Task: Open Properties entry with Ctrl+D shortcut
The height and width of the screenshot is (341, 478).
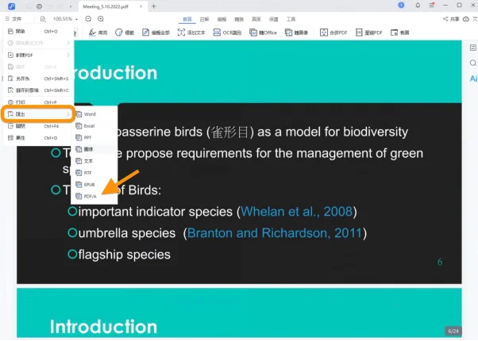Action: (x=38, y=138)
